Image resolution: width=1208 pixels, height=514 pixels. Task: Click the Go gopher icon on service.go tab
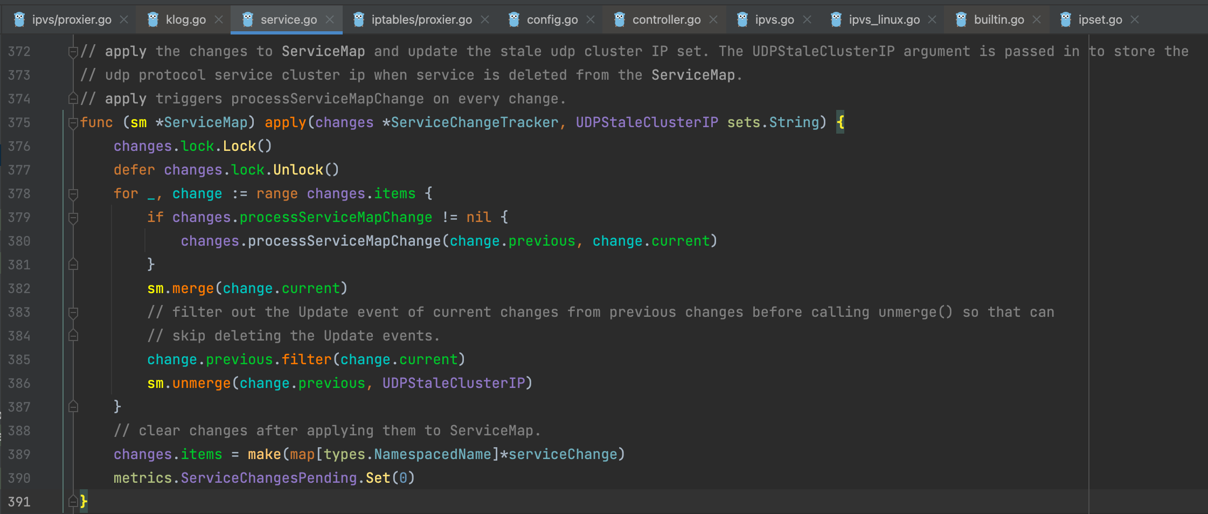[248, 19]
